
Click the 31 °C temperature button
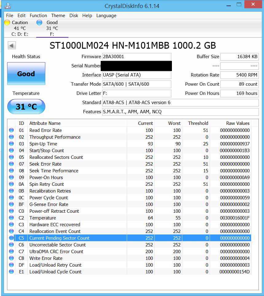tap(26, 107)
